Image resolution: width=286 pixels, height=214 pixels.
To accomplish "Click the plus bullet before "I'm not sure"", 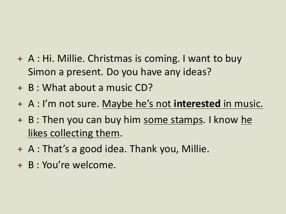I will 20,104.
